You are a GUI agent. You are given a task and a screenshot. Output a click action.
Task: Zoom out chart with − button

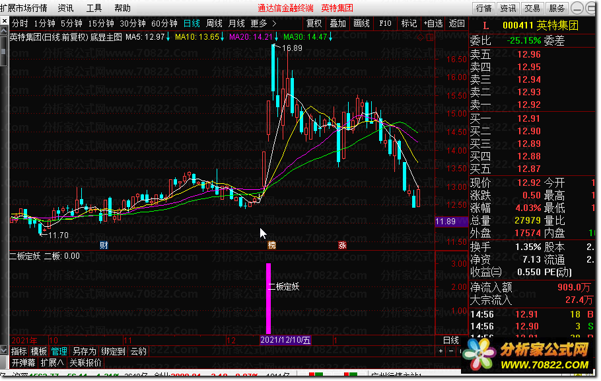451,351
